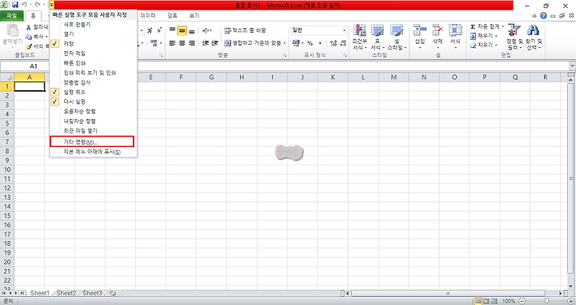Decrease indent icon
This screenshot has height=305, width=576.
(206, 43)
